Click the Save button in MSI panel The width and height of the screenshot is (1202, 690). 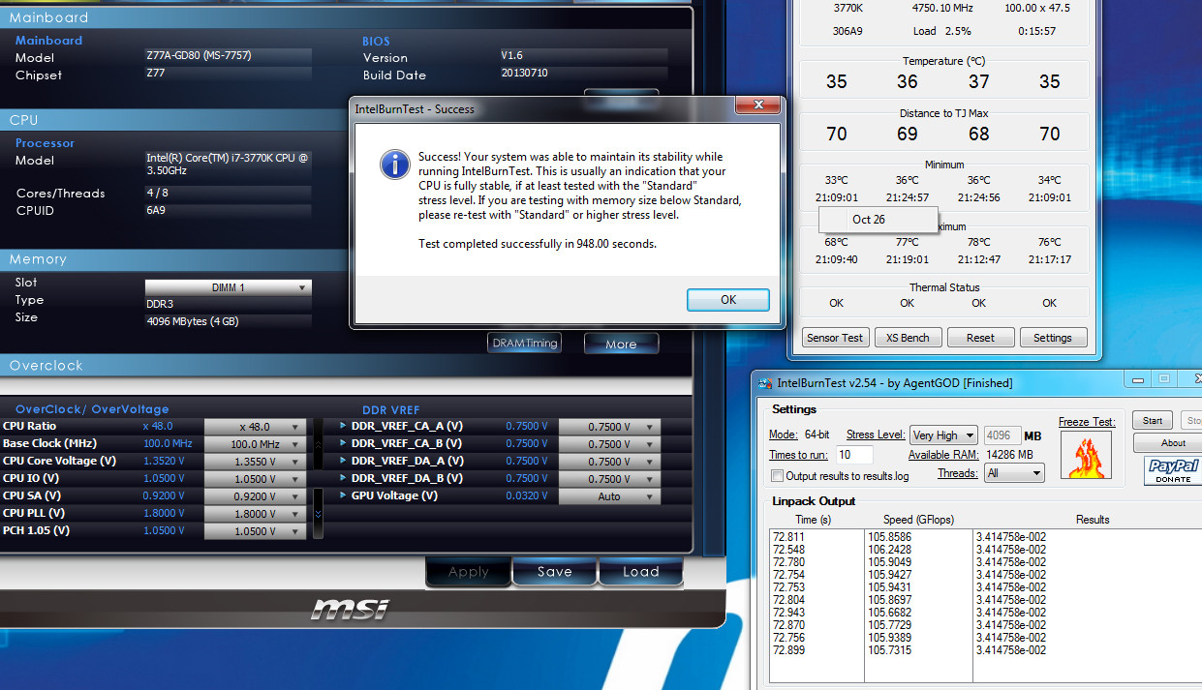(x=554, y=572)
